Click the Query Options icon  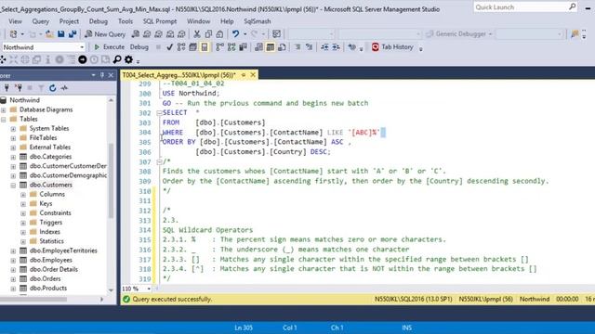192,47
